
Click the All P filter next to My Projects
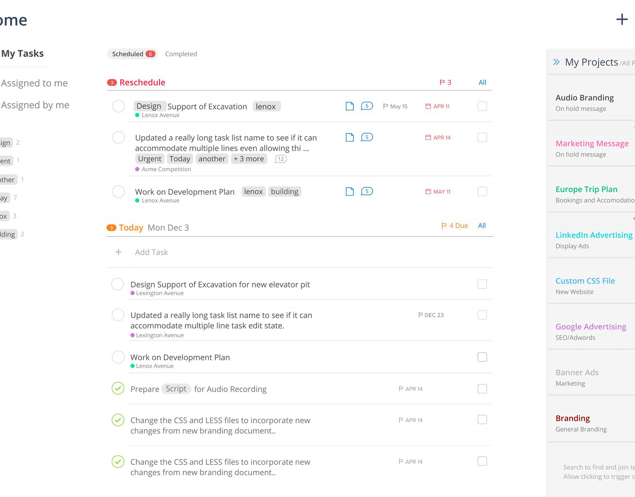pyautogui.click(x=627, y=63)
